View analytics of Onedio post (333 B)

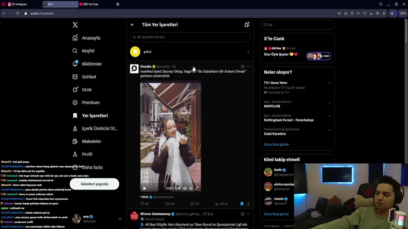(x=221, y=204)
